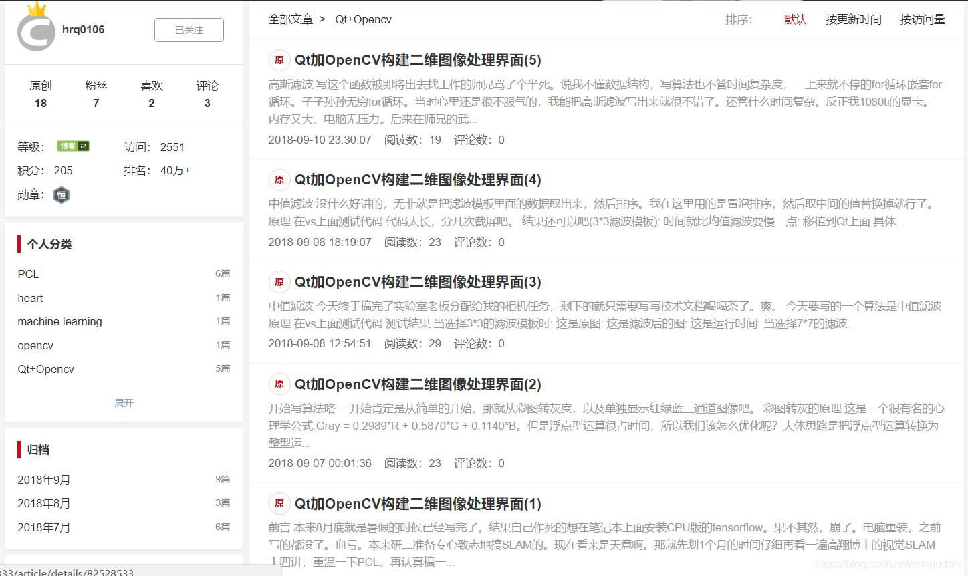The image size is (968, 576).
Task: Click the 前言 excerpt of article (1)
Action: pyautogui.click(x=605, y=545)
